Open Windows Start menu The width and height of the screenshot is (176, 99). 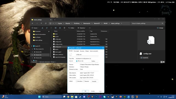(39, 97)
